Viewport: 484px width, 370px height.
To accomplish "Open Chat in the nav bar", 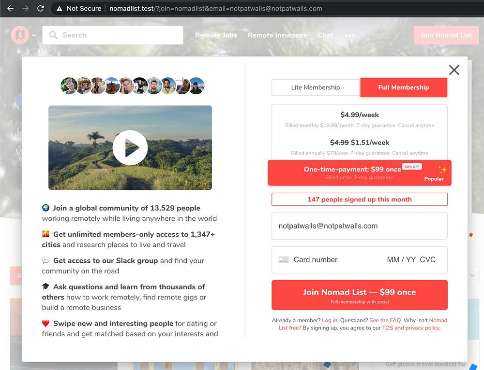I will [325, 35].
